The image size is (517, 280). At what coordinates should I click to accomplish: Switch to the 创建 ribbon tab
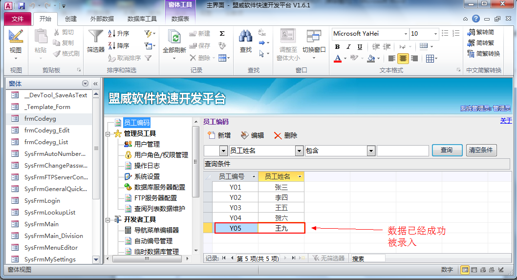70,19
